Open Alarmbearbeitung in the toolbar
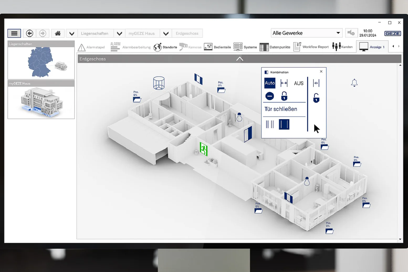Image resolution: width=408 pixels, height=272 pixels. pyautogui.click(x=130, y=47)
